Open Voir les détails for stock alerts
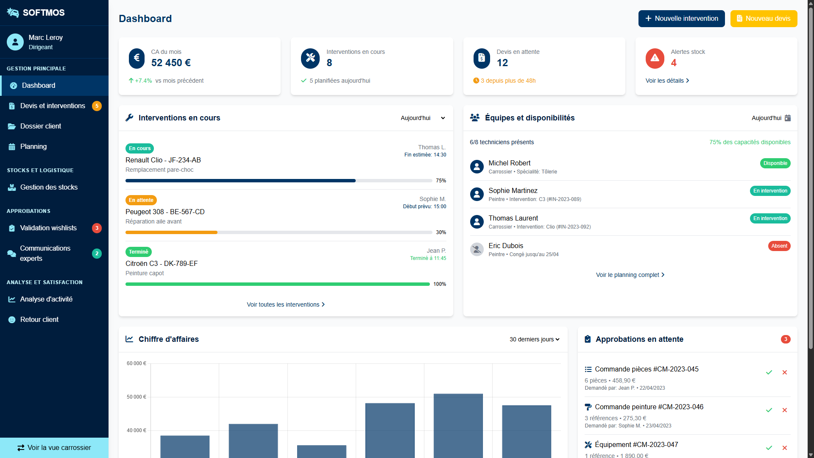This screenshot has width=814, height=458. (667, 81)
